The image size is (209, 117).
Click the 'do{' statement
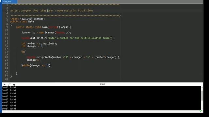point(23,52)
